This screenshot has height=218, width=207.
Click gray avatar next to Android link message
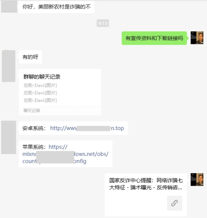9,137
